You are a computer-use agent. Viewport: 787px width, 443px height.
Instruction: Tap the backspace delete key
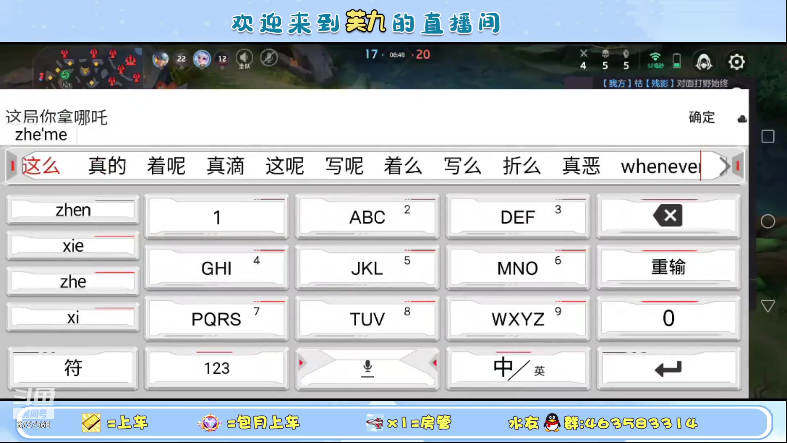tap(668, 216)
